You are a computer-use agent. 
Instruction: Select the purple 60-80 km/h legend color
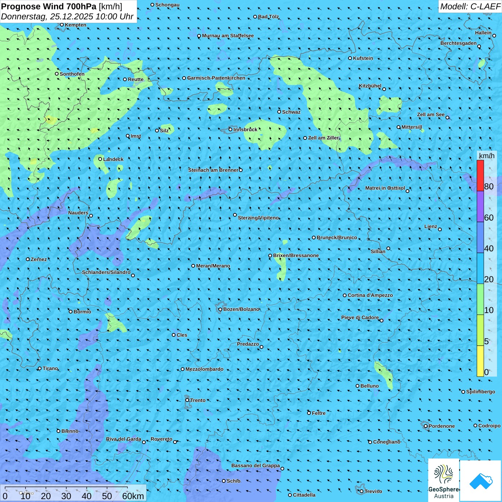point(480,207)
